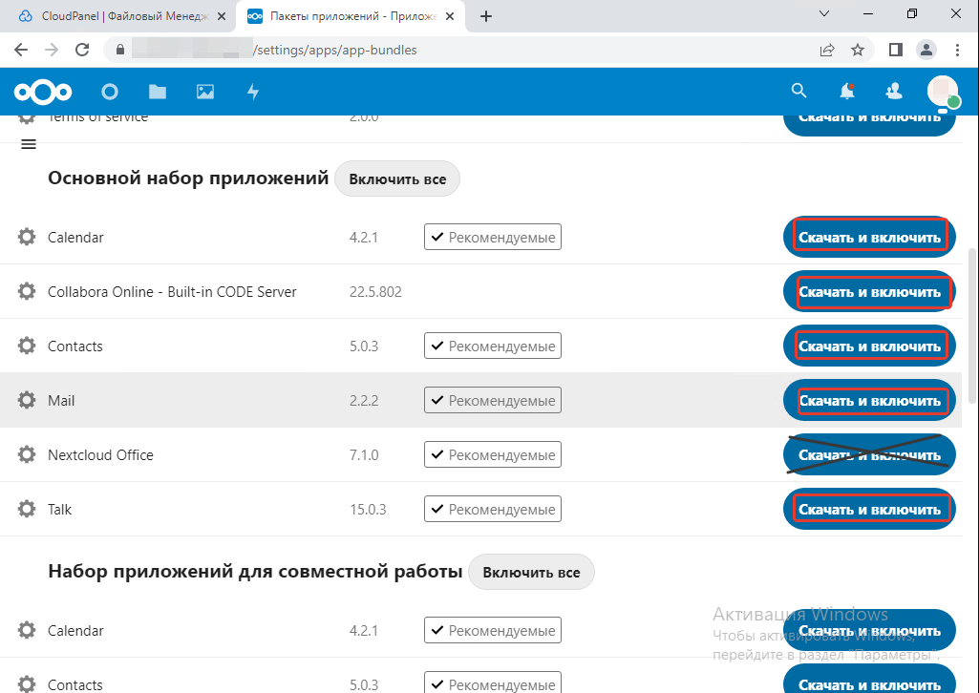Screen dimensions: 979x693
Task: Click Скачать и включить for Mail
Action: coord(869,401)
